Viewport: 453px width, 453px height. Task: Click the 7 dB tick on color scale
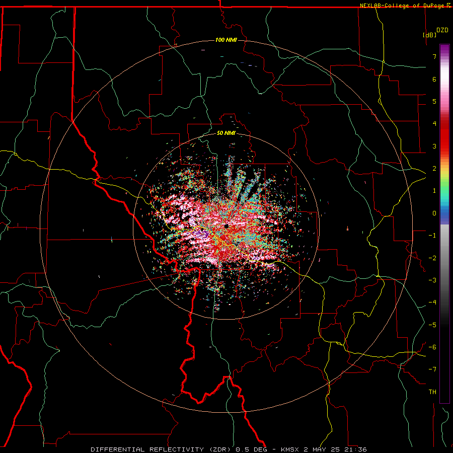coord(434,56)
